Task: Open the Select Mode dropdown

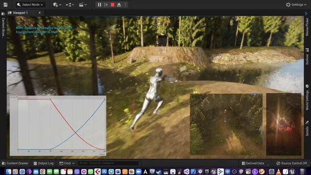Action: [x=30, y=4]
